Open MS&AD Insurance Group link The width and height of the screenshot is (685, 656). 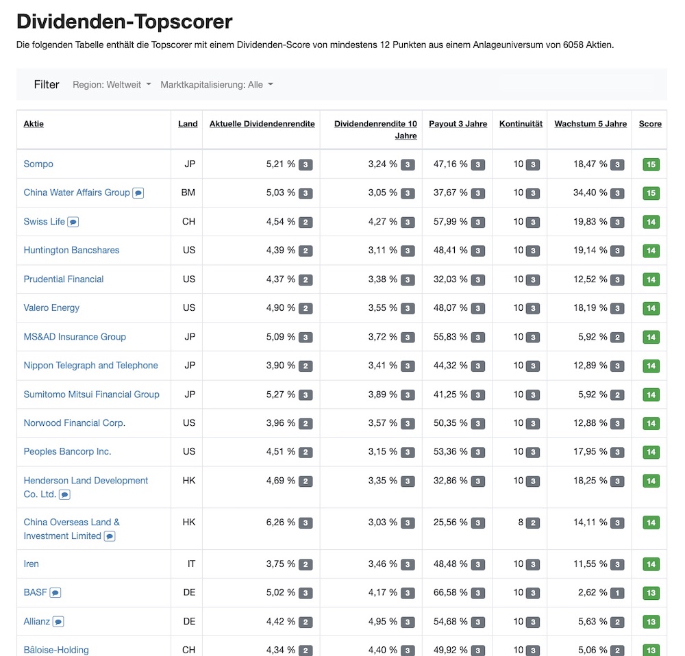75,337
